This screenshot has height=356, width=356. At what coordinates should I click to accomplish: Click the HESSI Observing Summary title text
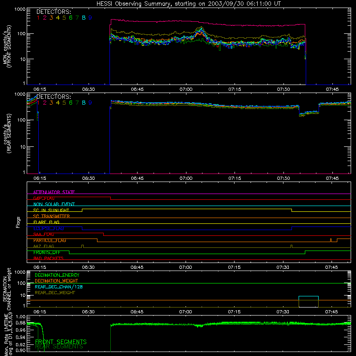tap(189, 4)
